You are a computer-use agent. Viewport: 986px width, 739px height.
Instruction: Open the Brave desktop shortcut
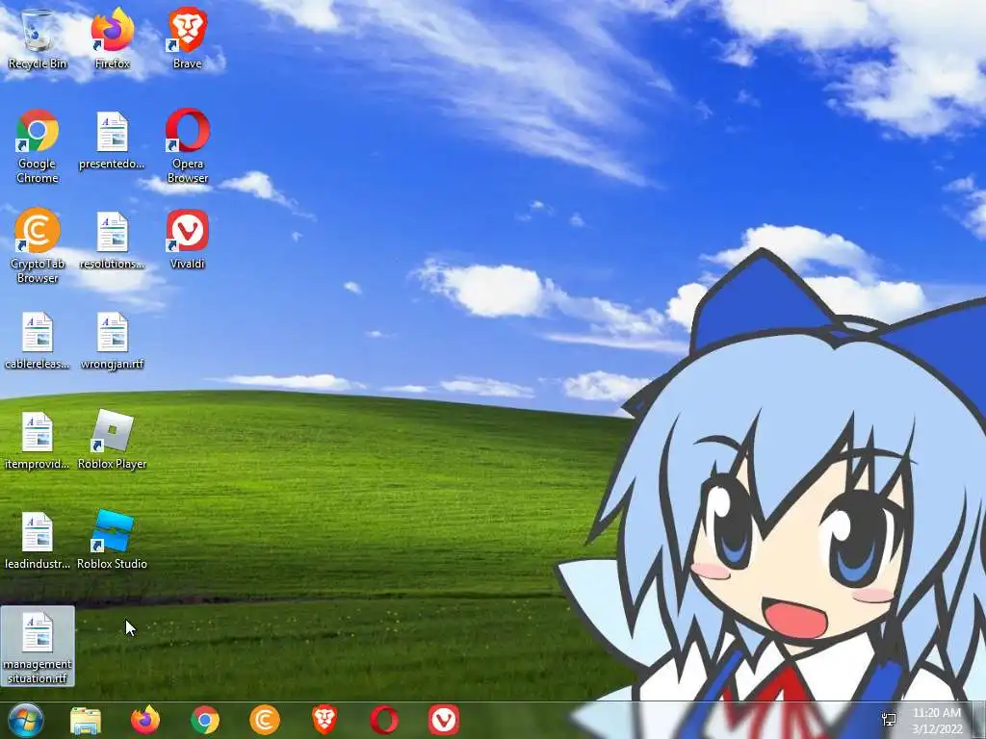188,38
